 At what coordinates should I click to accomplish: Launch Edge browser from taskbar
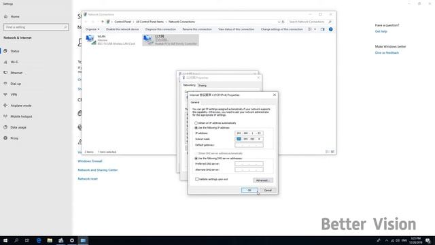(39, 240)
